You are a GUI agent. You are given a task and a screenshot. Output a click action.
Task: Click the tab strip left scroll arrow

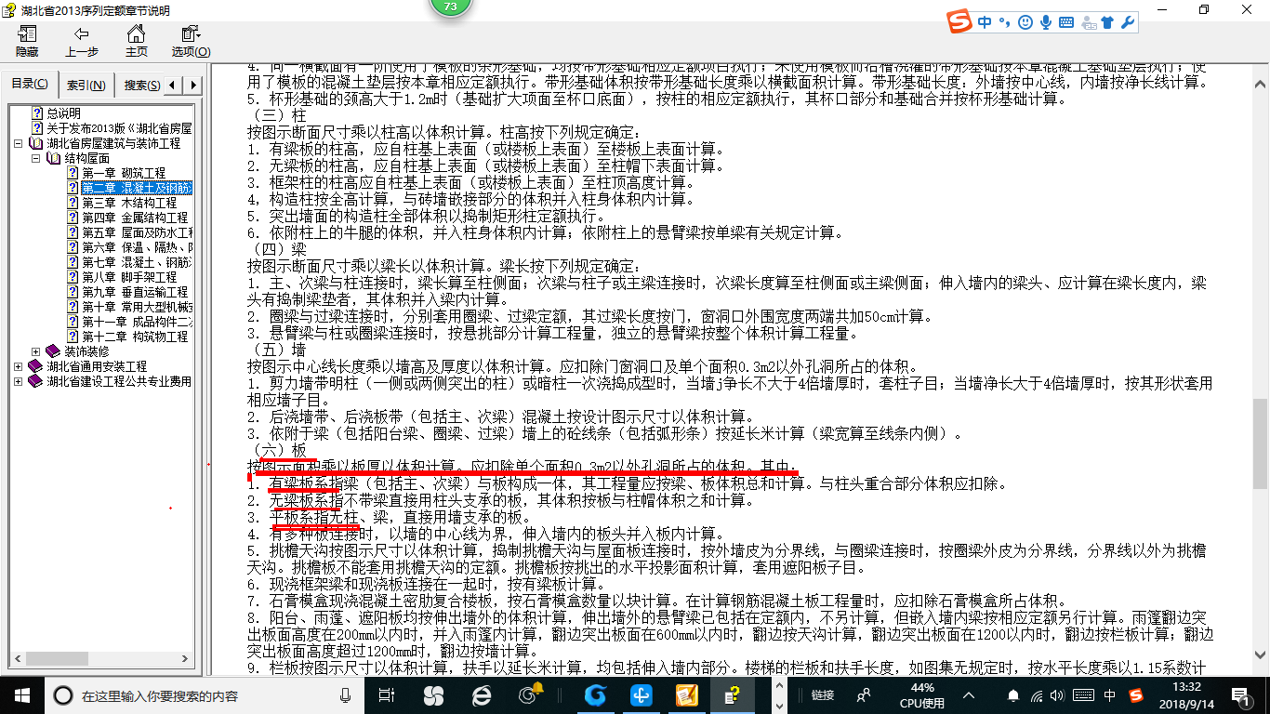[174, 86]
